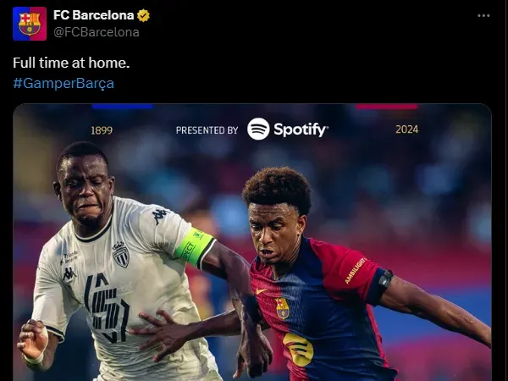
Task: Click the gold verified badge
Action: [143, 15]
